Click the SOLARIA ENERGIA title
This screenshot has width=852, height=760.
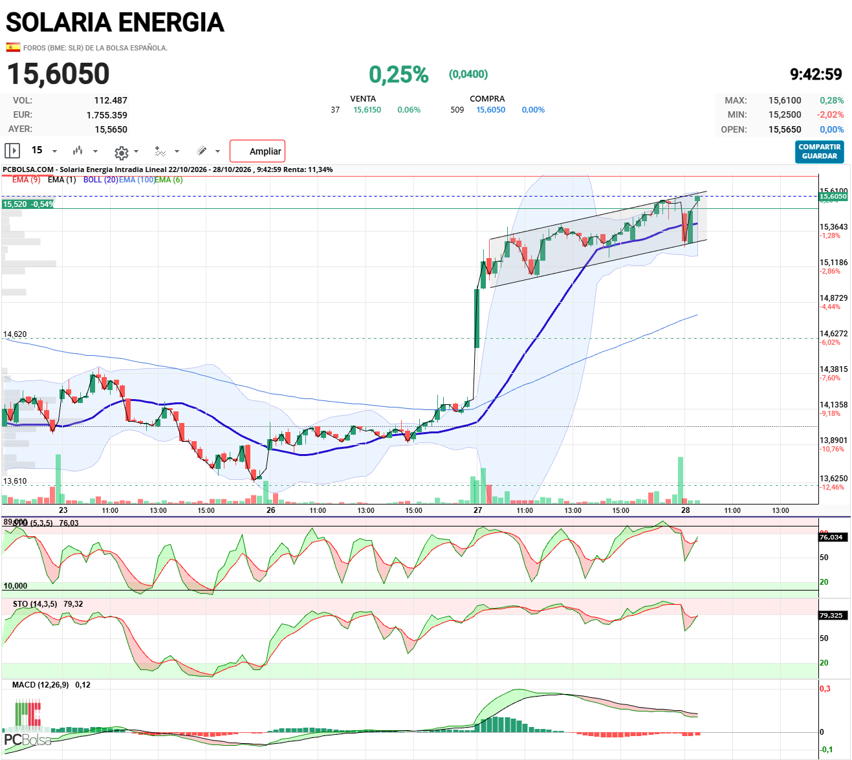115,23
